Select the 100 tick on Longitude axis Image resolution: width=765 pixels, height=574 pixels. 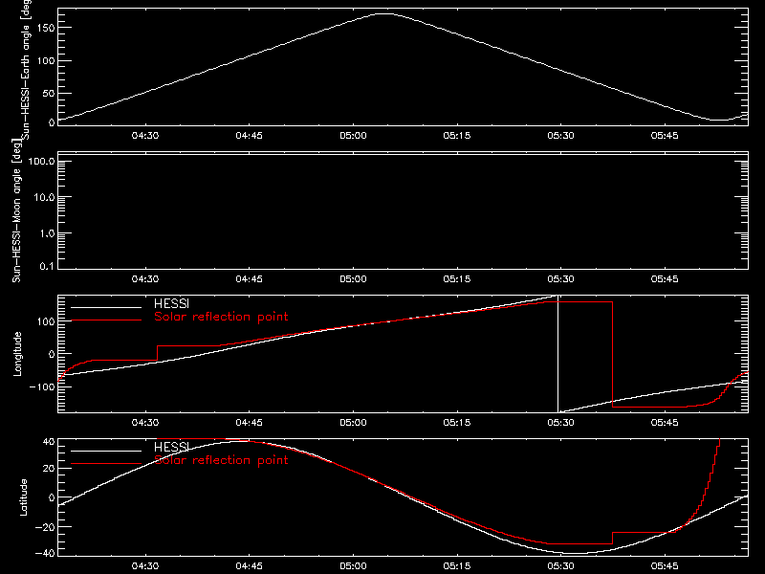tap(45, 321)
